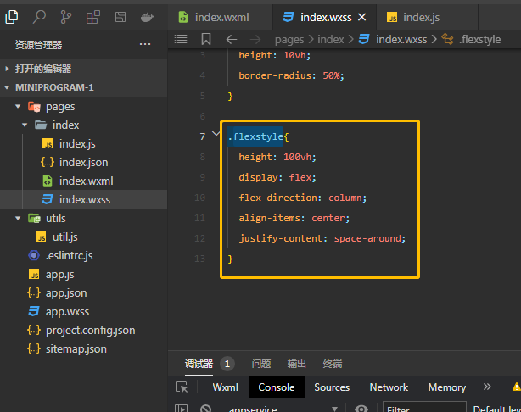Go back with the left arrow

tap(232, 40)
